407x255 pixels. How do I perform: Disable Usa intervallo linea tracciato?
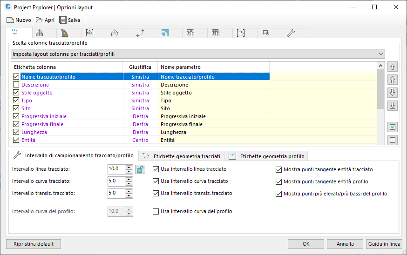pyautogui.click(x=156, y=169)
